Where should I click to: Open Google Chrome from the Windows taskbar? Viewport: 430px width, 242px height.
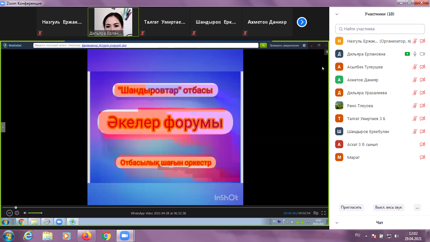pyautogui.click(x=106, y=236)
